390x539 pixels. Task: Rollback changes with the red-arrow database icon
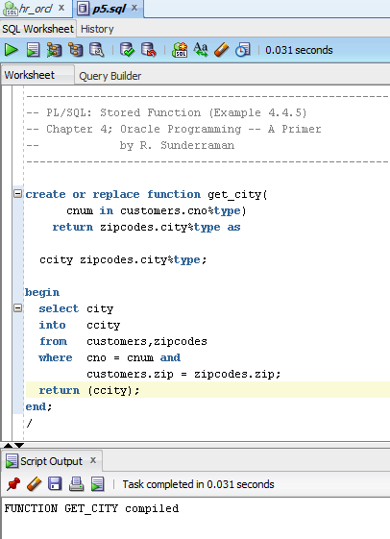(149, 50)
